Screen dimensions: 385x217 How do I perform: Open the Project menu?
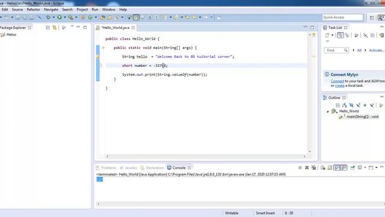coord(82,10)
